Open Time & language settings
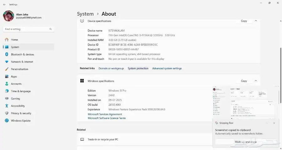This screenshot has width=282, height=150. click(29, 91)
